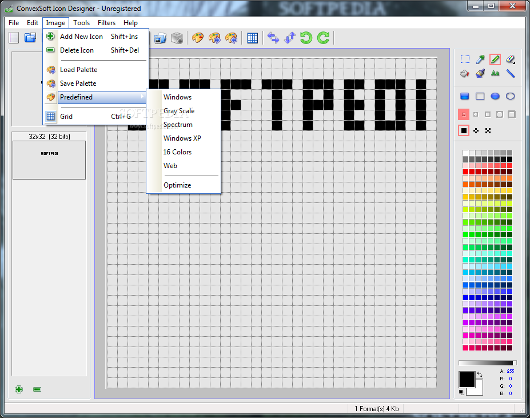Choose the smallest brush size option
Image resolution: width=530 pixels, height=418 pixels.
[464, 114]
